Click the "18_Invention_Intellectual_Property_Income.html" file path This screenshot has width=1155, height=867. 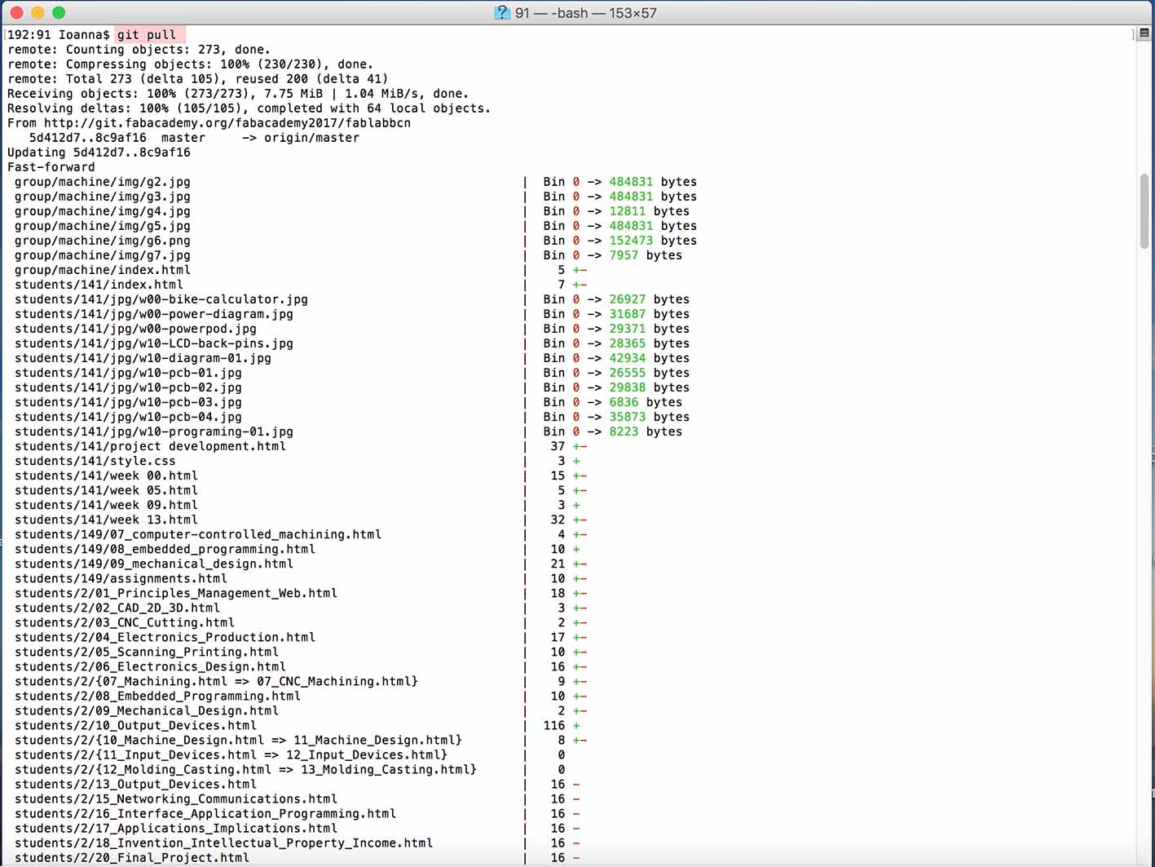223,842
